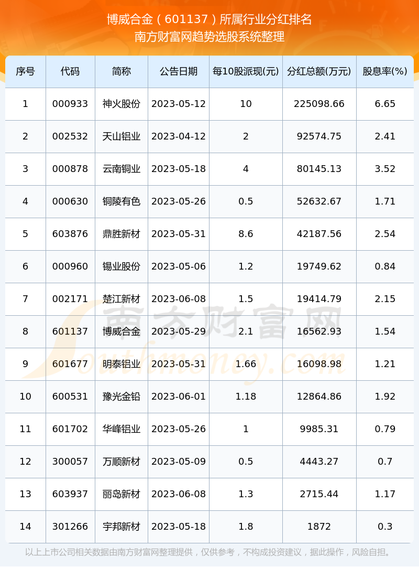Click date 2023-06-01 for 豫光金铅
This screenshot has height=578, width=419.
pos(179,397)
